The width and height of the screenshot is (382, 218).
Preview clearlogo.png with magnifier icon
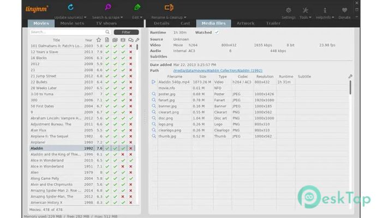pyautogui.click(x=154, y=130)
